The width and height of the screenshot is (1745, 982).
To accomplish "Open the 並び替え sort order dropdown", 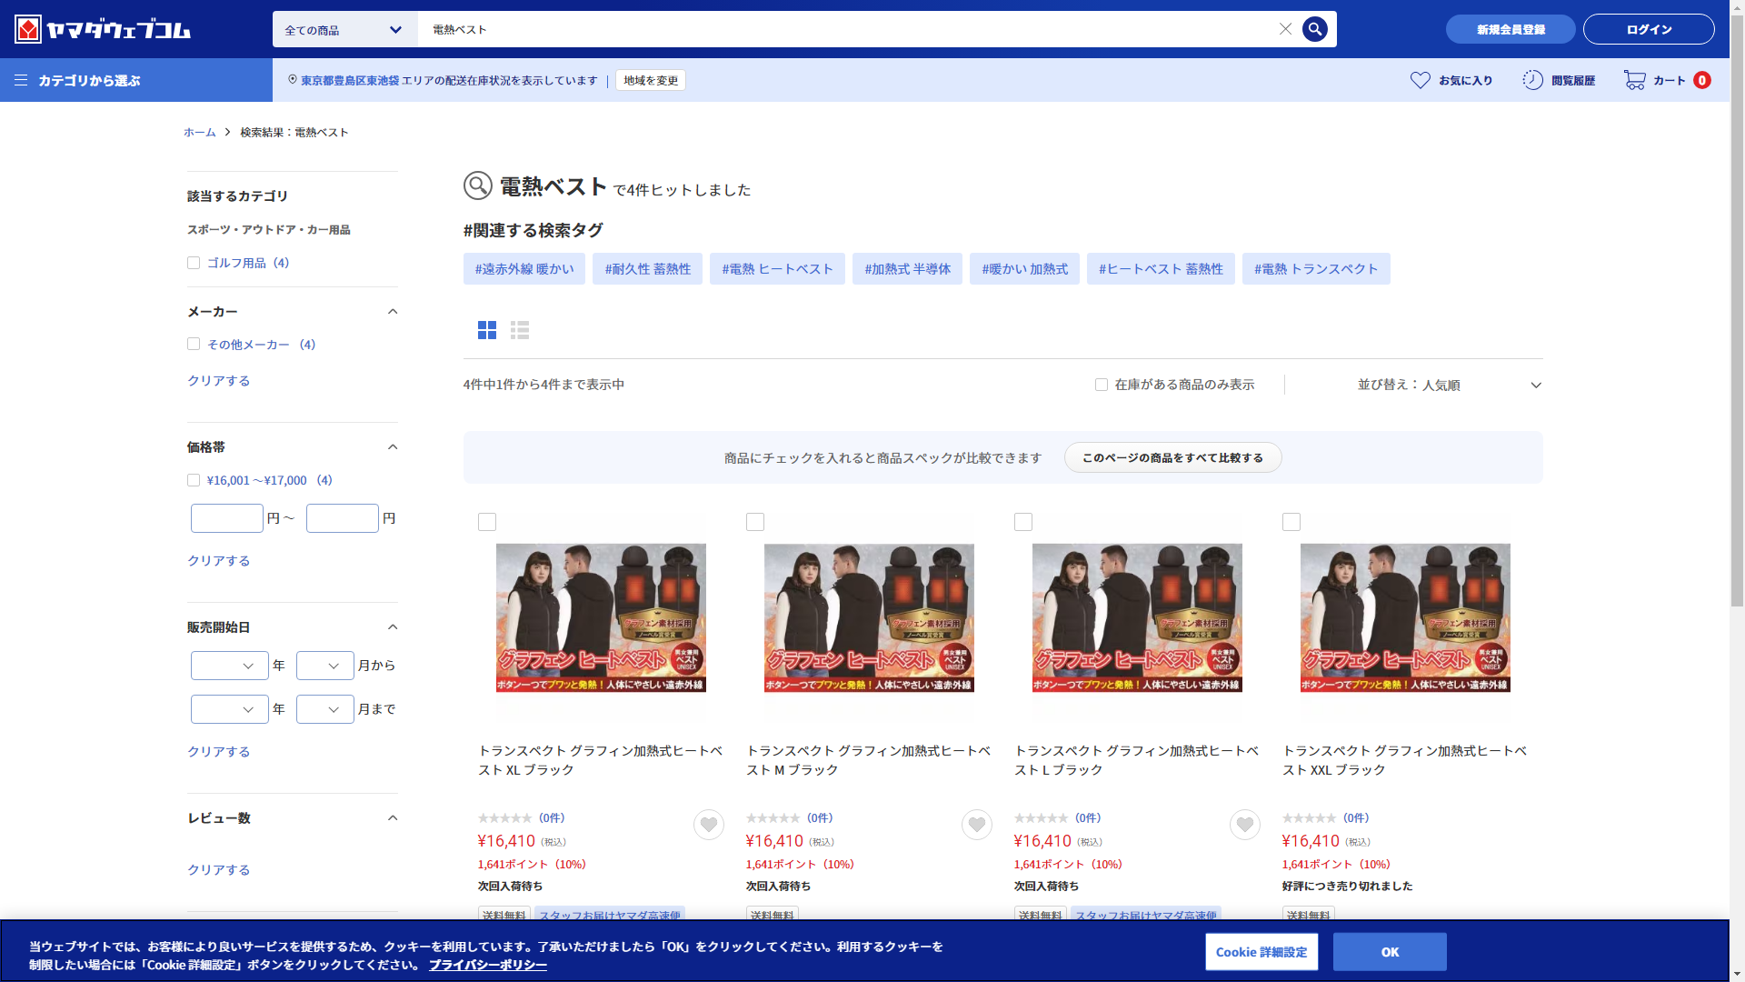I will point(1449,385).
